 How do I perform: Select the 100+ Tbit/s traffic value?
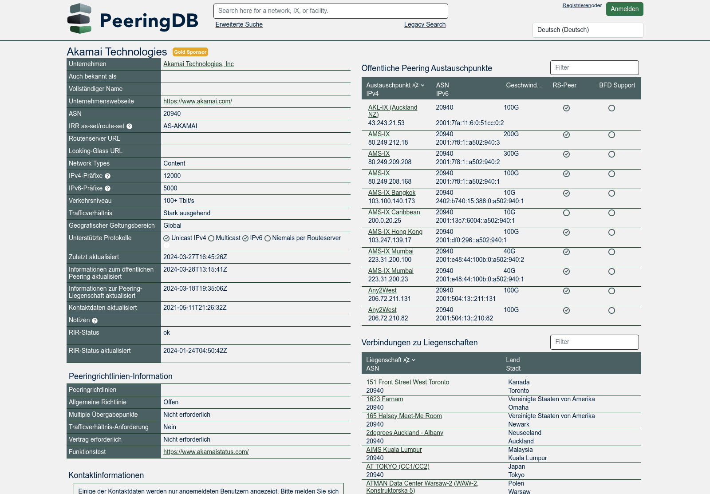click(x=179, y=201)
